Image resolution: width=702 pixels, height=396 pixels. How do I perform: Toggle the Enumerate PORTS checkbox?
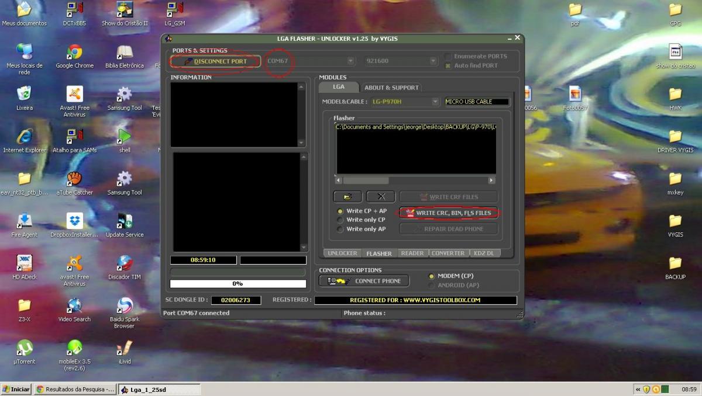[x=448, y=56]
